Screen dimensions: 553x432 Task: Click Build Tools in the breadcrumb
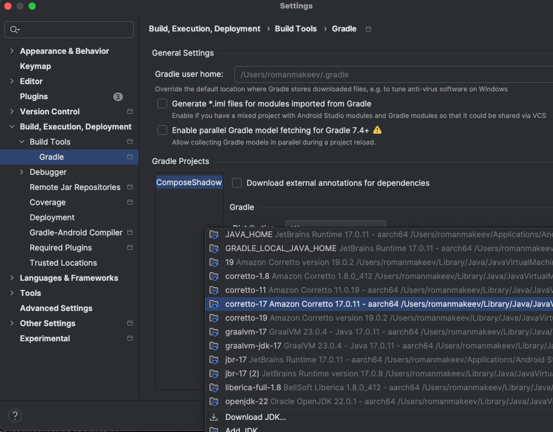pos(296,28)
